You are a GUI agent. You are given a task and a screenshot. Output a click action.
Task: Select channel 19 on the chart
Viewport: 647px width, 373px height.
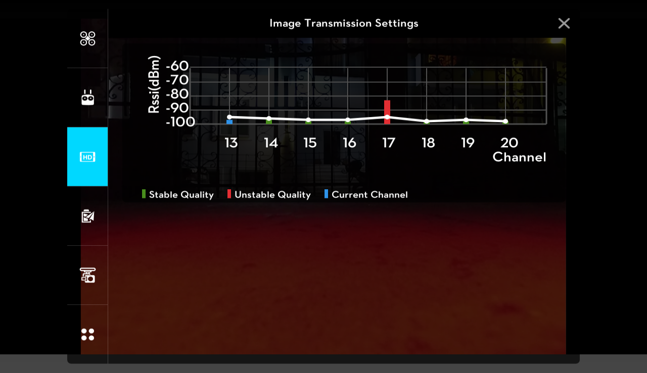tap(468, 143)
